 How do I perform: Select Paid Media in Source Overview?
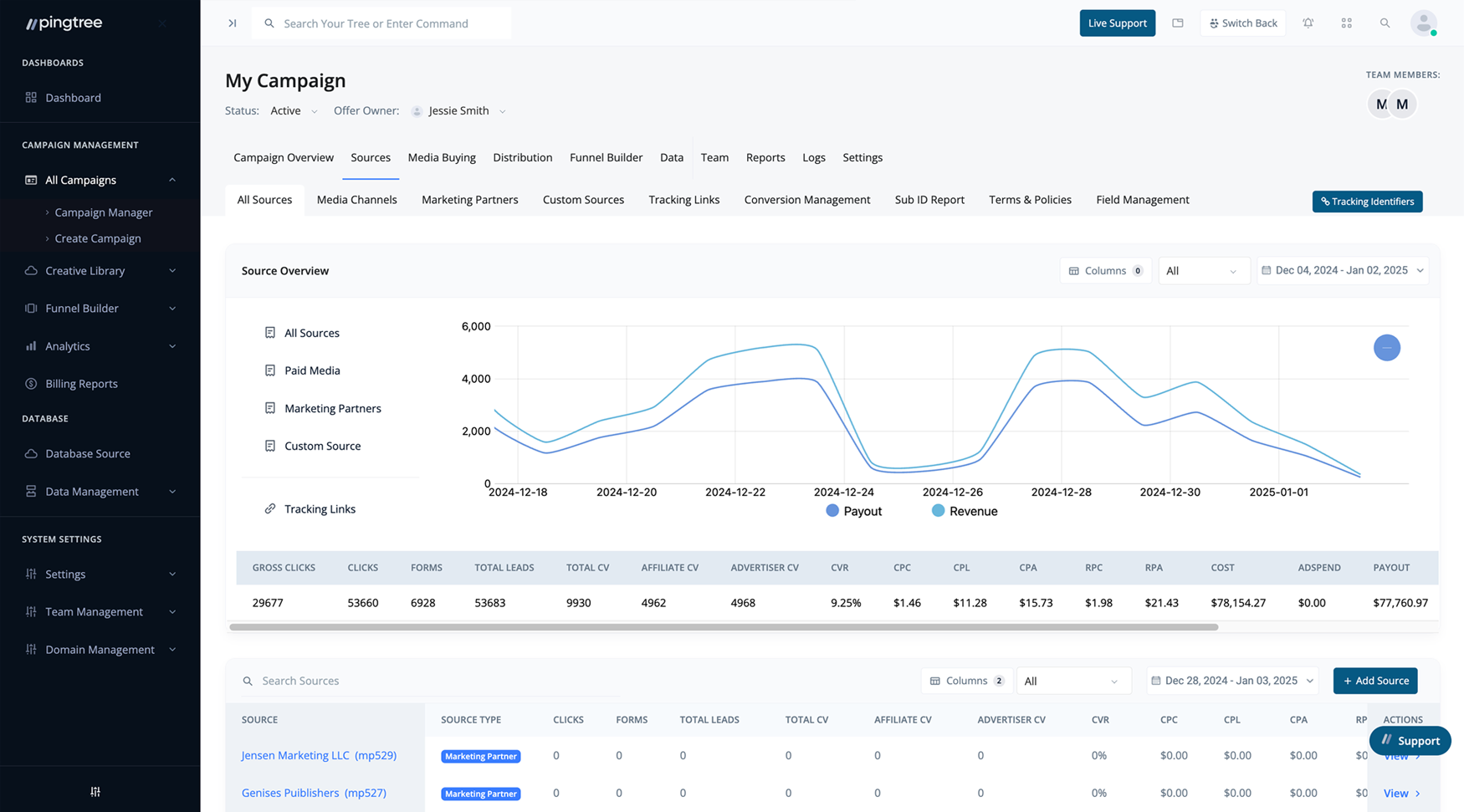pyautogui.click(x=311, y=370)
